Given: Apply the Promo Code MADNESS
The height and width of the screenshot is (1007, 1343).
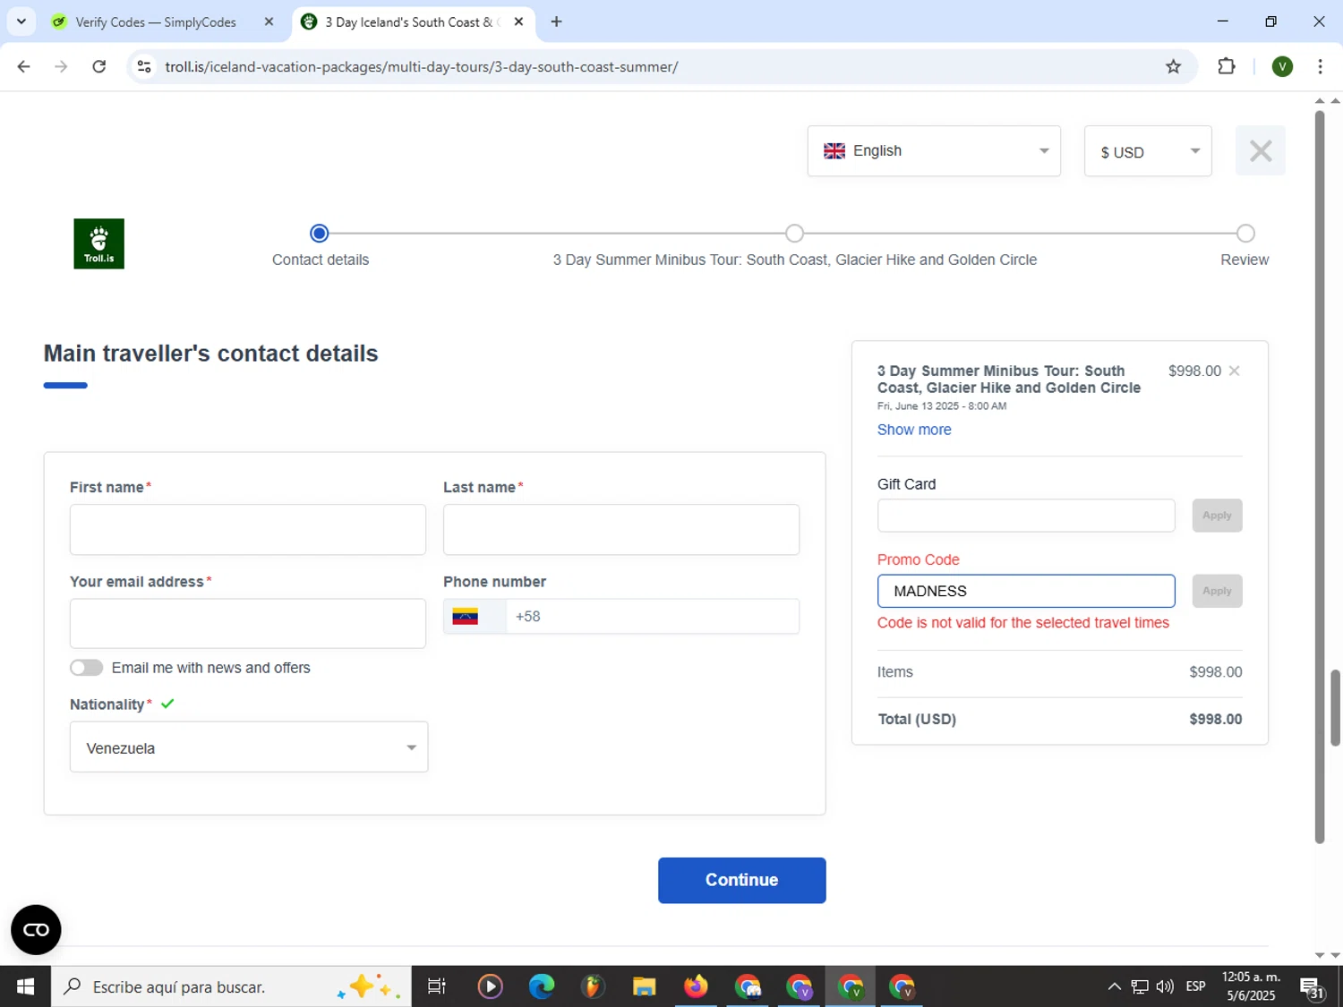Looking at the screenshot, I should [x=1217, y=591].
